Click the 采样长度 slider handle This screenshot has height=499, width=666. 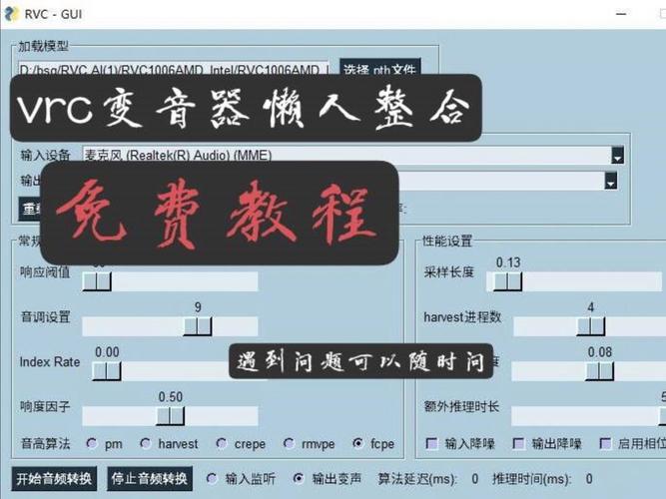coord(508,281)
